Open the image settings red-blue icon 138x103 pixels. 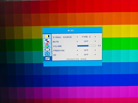[47, 41]
